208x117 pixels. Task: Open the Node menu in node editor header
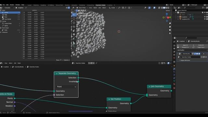click(19, 63)
